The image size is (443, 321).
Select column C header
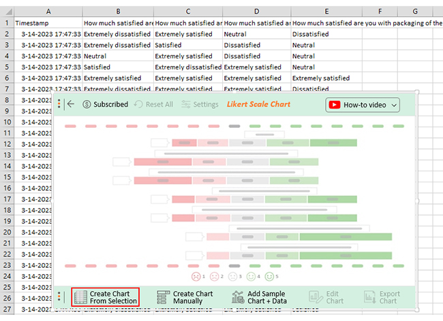click(x=188, y=12)
